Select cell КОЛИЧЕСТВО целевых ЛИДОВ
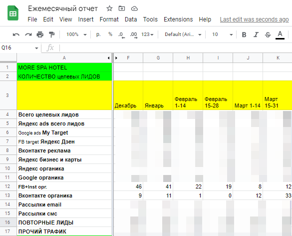 pyautogui.click(x=64, y=76)
